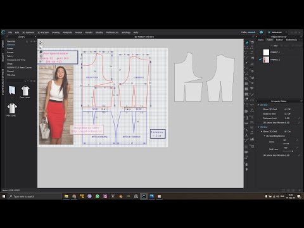Select the teal highlighted tool atop the 2D toolbar
304x228 pixels.
pos(246,42)
